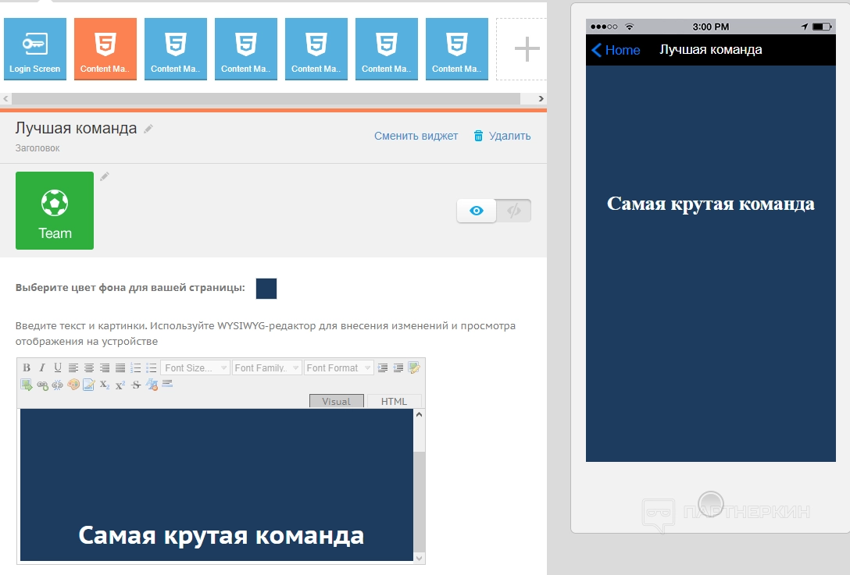
Task: Apply subscript formatting
Action: [x=105, y=385]
